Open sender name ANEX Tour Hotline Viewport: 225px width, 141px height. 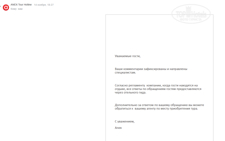point(21,5)
